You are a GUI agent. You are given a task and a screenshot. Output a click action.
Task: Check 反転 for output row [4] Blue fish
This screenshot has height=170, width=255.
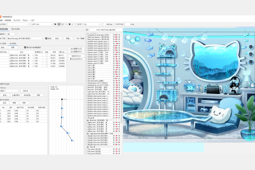pos(47,66)
